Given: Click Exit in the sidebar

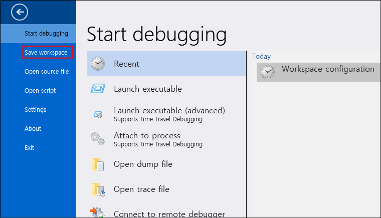Looking at the screenshot, I should tap(30, 148).
